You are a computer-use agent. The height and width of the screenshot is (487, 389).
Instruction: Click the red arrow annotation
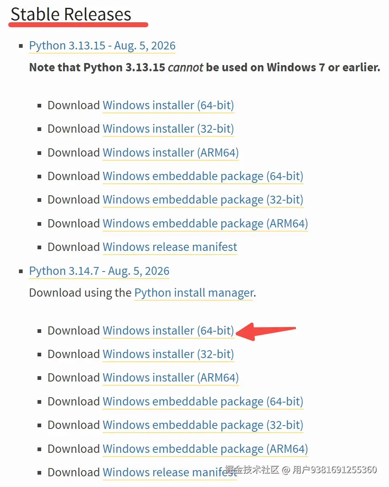pos(266,331)
